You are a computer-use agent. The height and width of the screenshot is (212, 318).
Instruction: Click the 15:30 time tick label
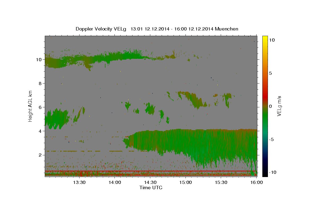[221, 182]
